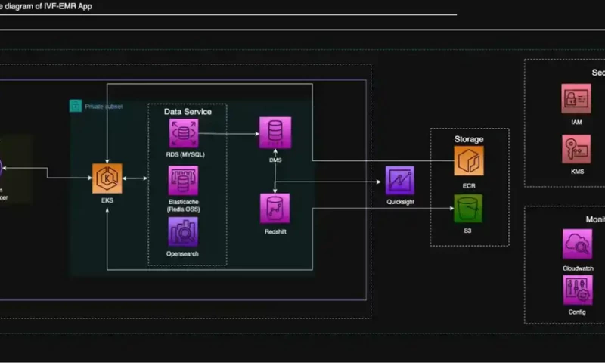Click the Opensearch service icon
Screen dimensions: 605x363
[183, 231]
